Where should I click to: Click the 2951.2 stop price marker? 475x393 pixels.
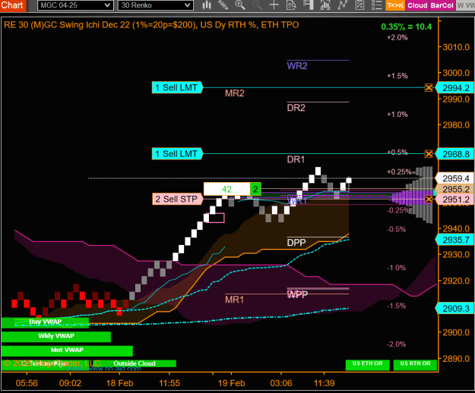(455, 200)
